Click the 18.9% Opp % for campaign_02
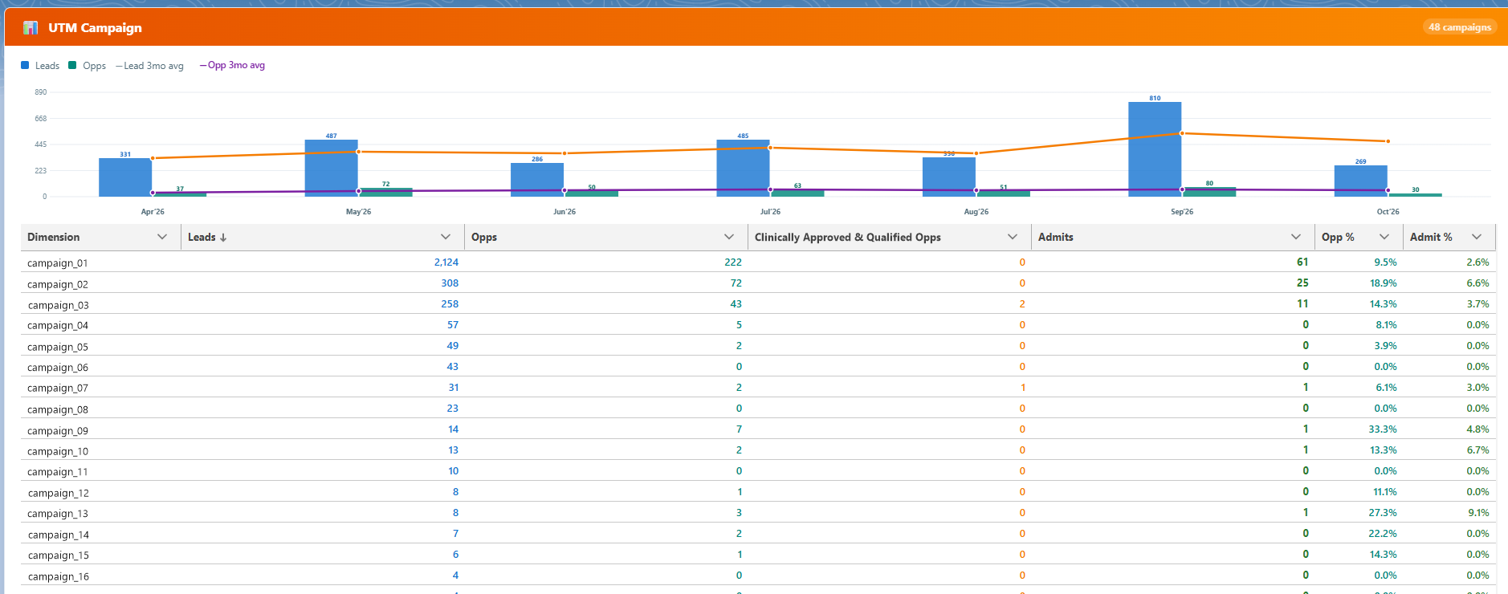The height and width of the screenshot is (594, 1508). 1383,283
